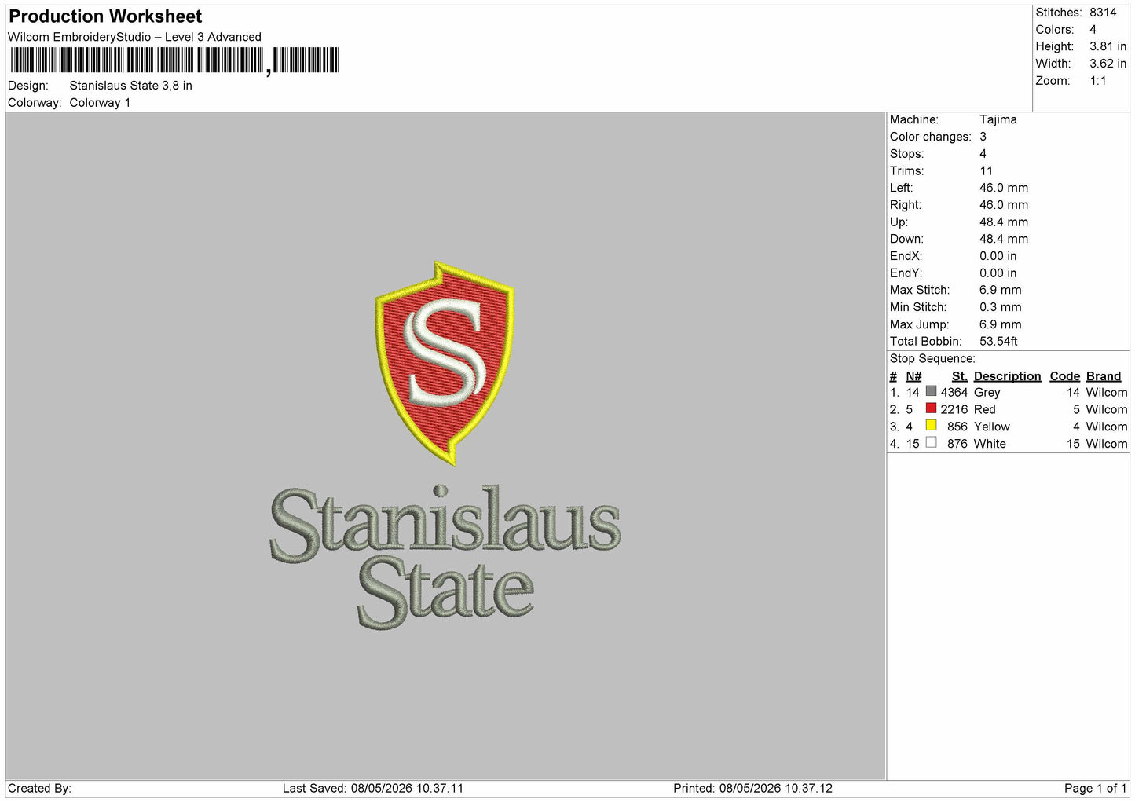Click the Red color swatch
Viewport: 1135px width, 802px height.
[x=931, y=408]
